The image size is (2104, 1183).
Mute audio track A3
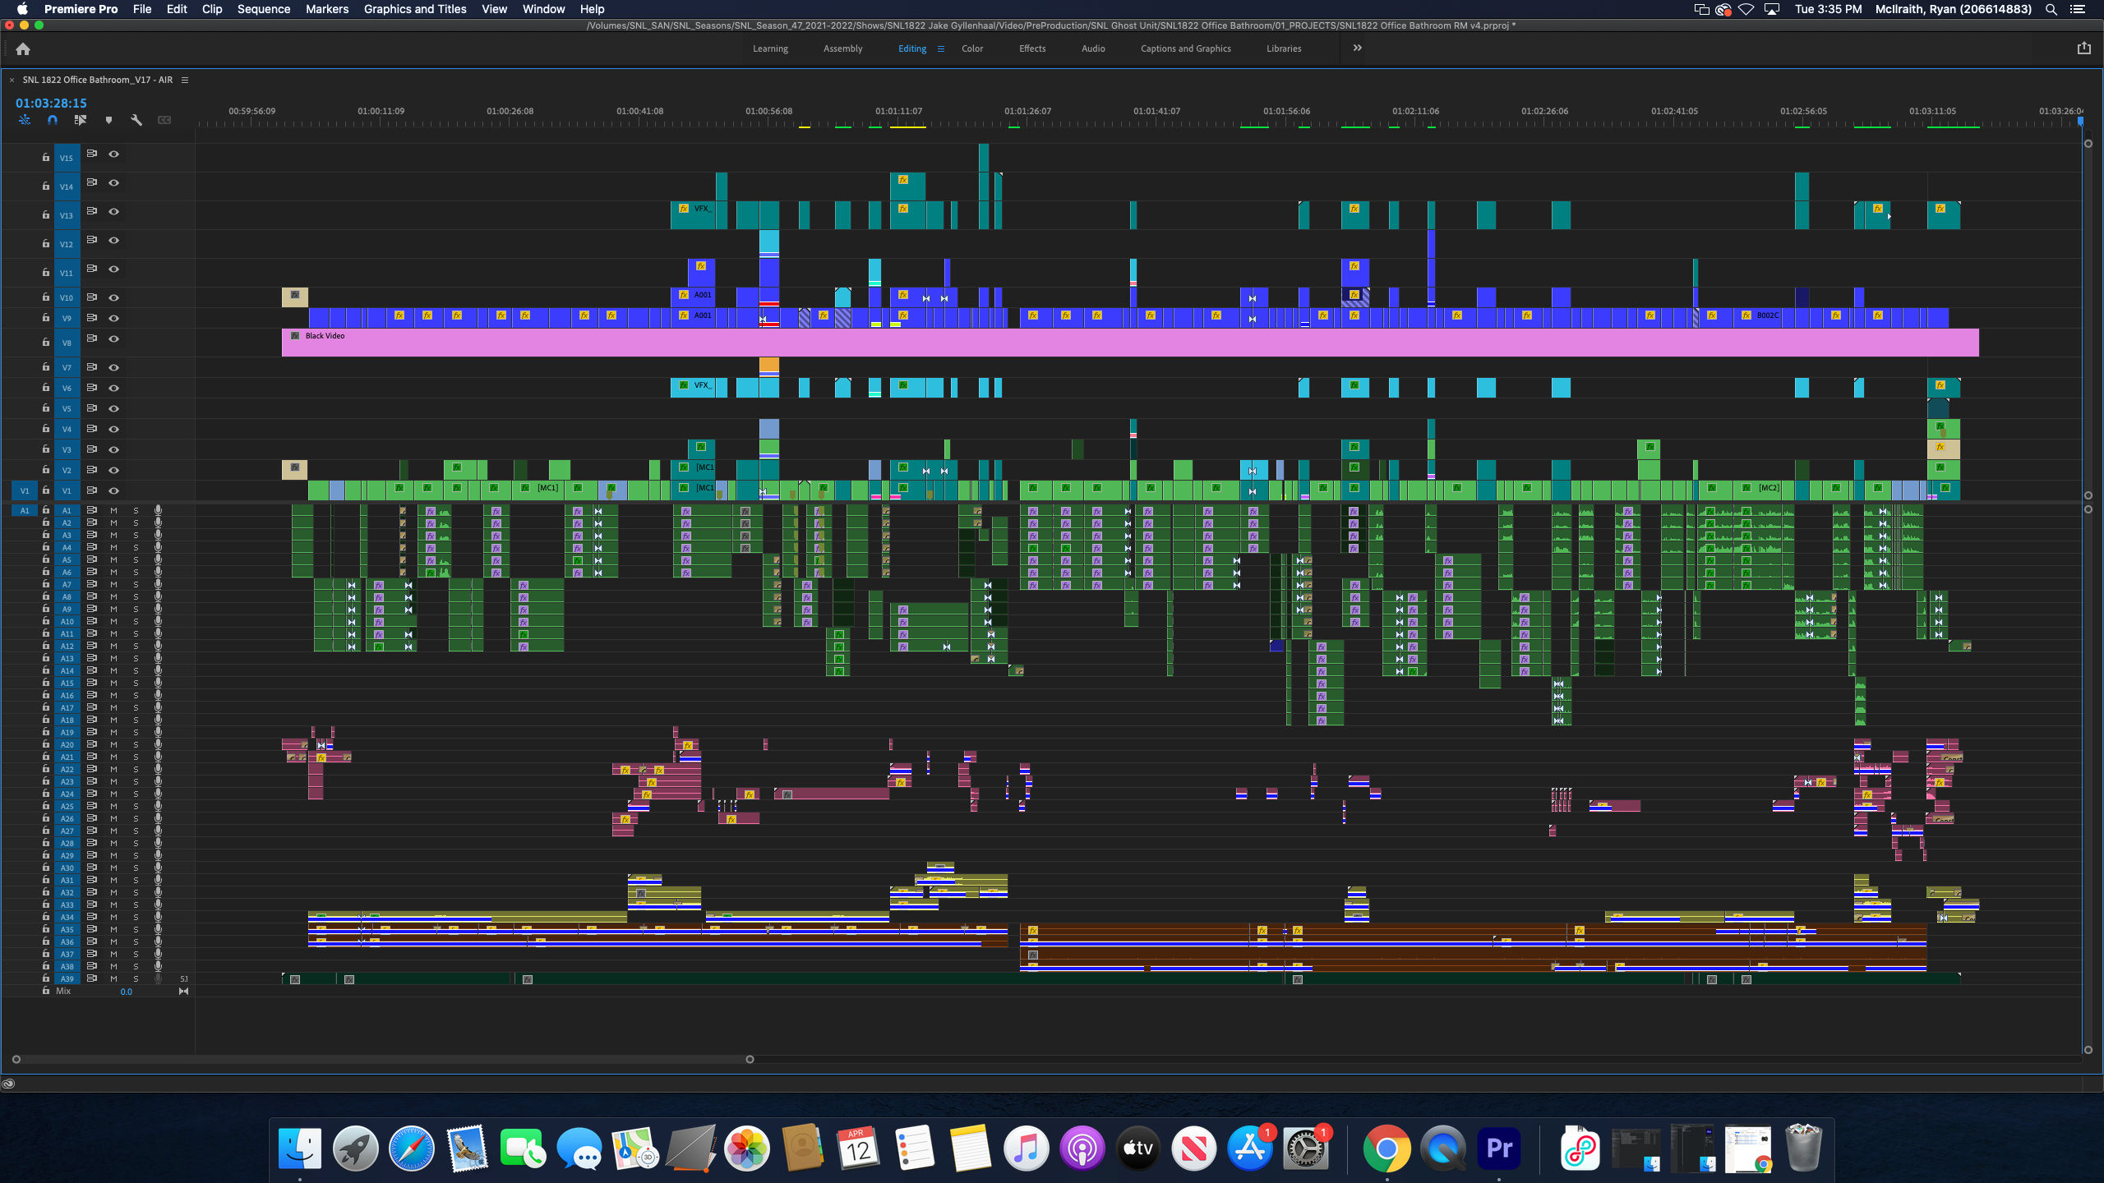coord(113,535)
